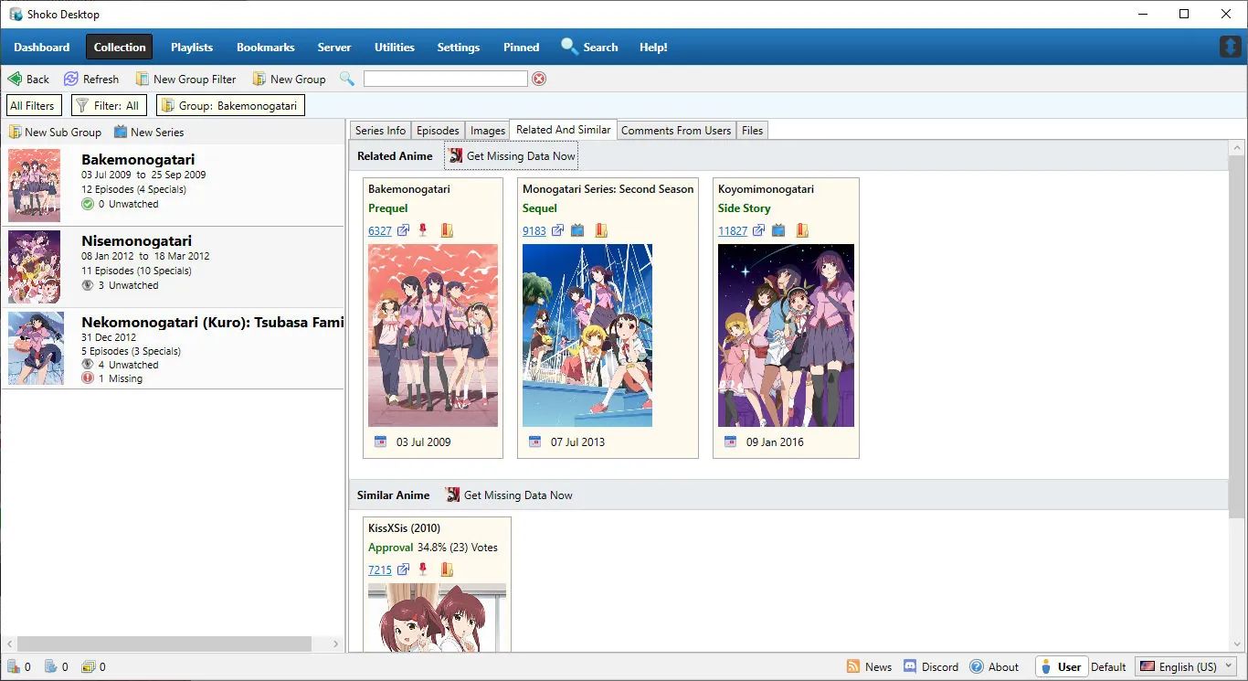Click Bakemonogatari thumbnail in the left list
Image resolution: width=1248 pixels, height=681 pixels.
pos(34,186)
